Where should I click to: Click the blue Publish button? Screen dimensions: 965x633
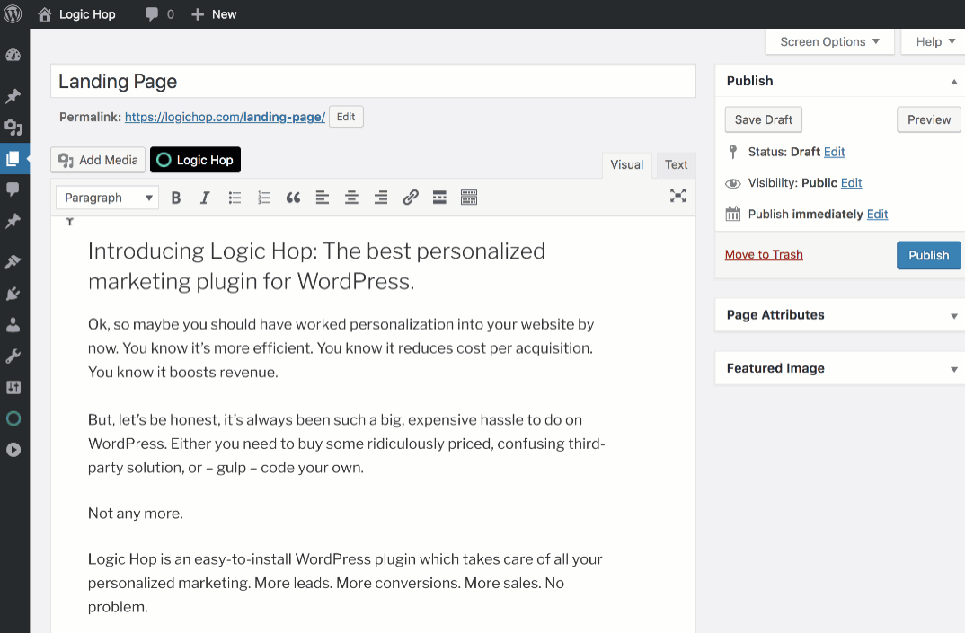point(929,255)
